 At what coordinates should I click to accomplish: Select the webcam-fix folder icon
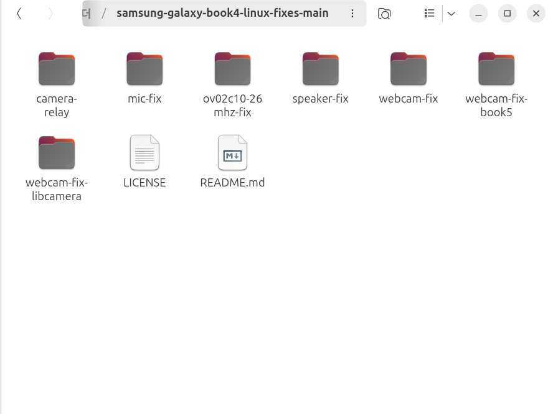pyautogui.click(x=409, y=68)
